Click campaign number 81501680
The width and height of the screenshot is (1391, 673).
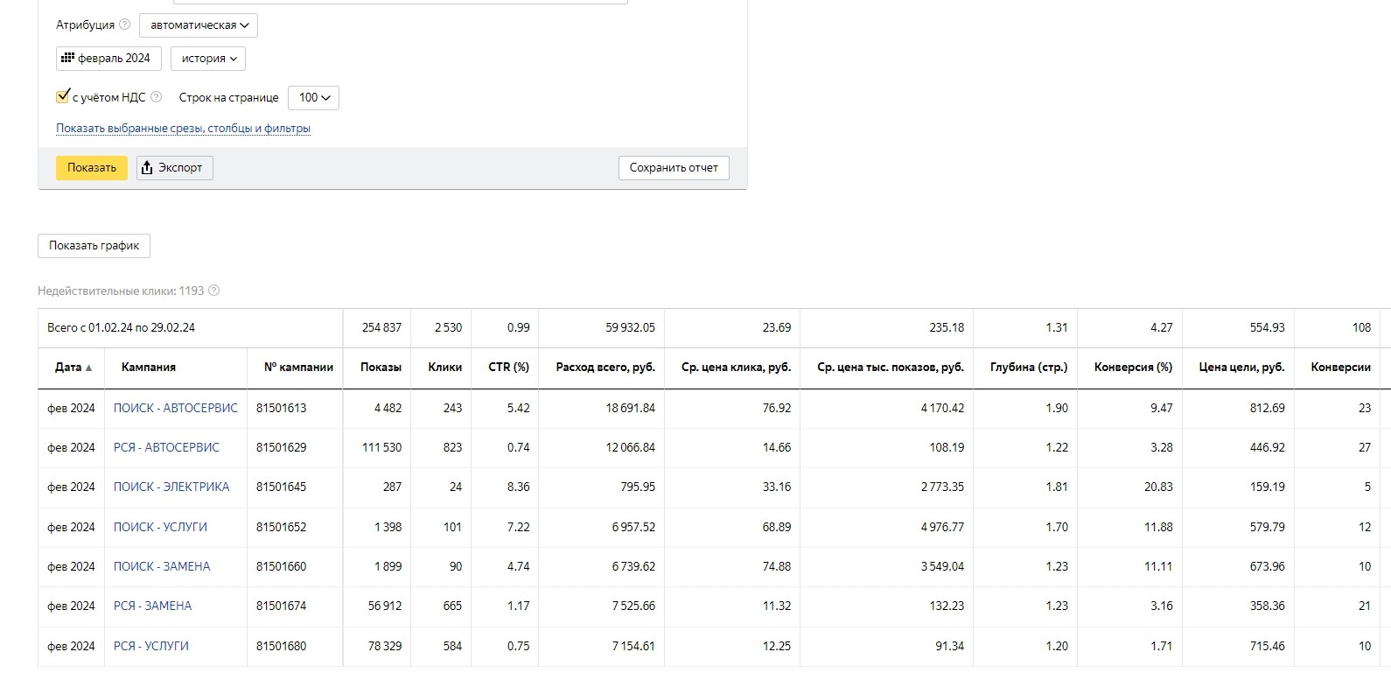tap(282, 646)
